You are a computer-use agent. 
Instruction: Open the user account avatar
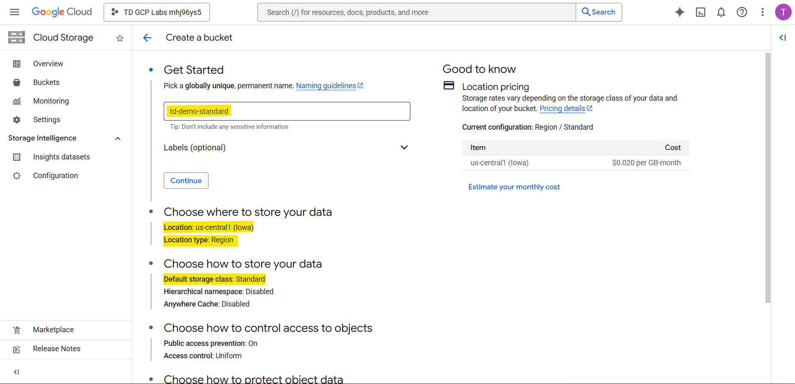pos(783,12)
